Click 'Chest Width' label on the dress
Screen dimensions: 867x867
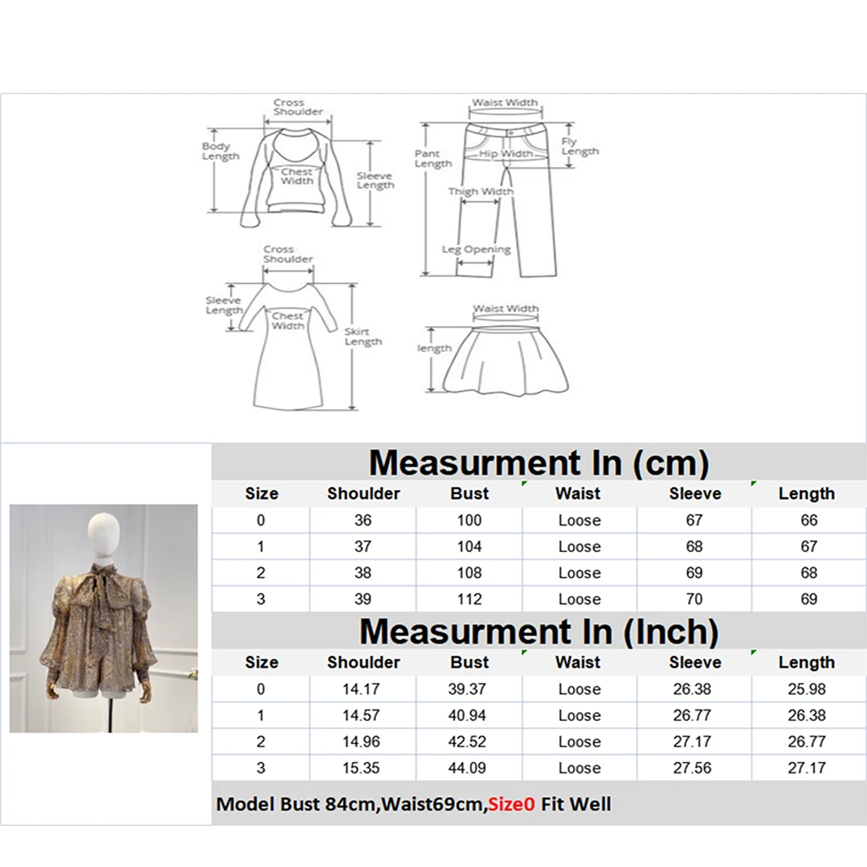tap(287, 320)
